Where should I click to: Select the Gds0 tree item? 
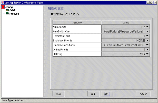[12, 10]
